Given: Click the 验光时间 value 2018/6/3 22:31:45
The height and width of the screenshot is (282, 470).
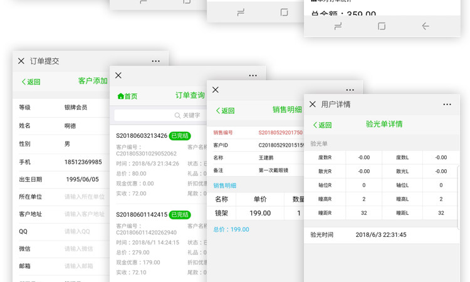Looking at the screenshot, I should [x=381, y=234].
